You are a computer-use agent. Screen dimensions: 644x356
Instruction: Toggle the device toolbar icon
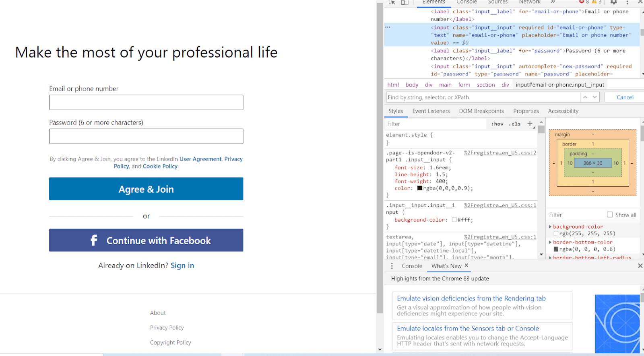pos(405,2)
